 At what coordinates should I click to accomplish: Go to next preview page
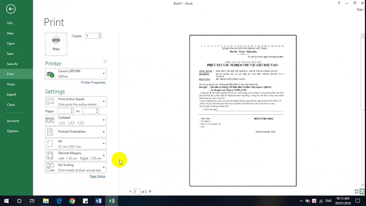pos(150,191)
